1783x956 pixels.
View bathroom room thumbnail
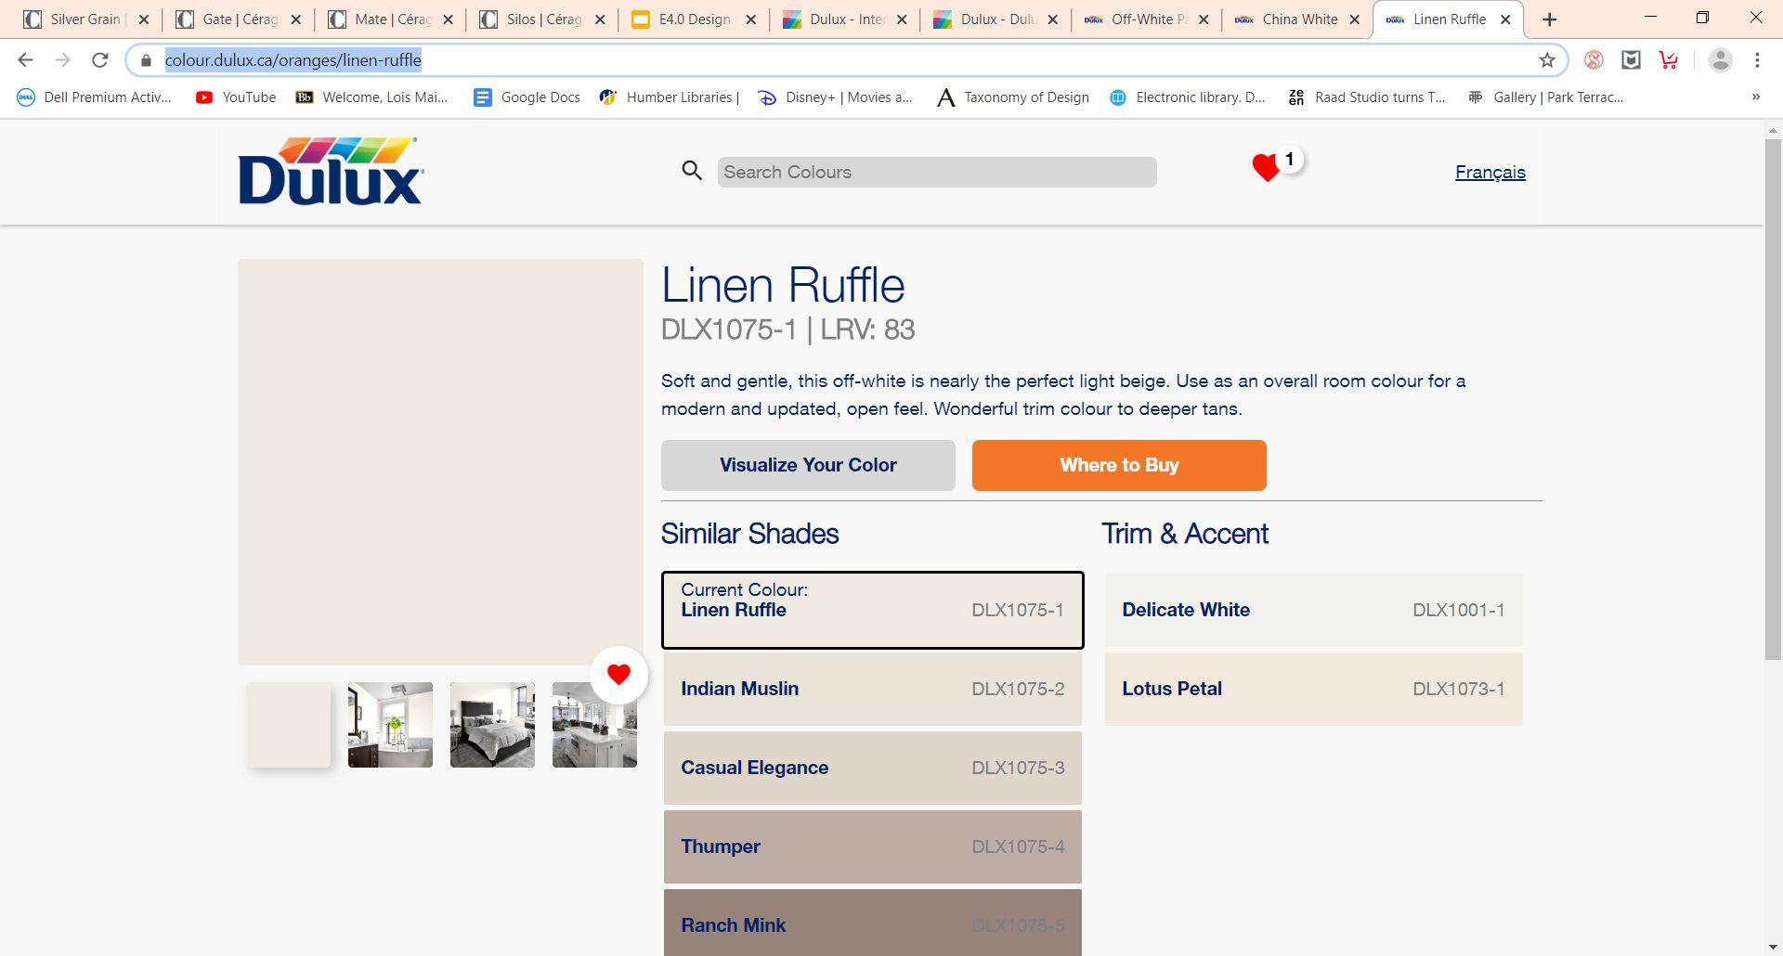pos(390,725)
